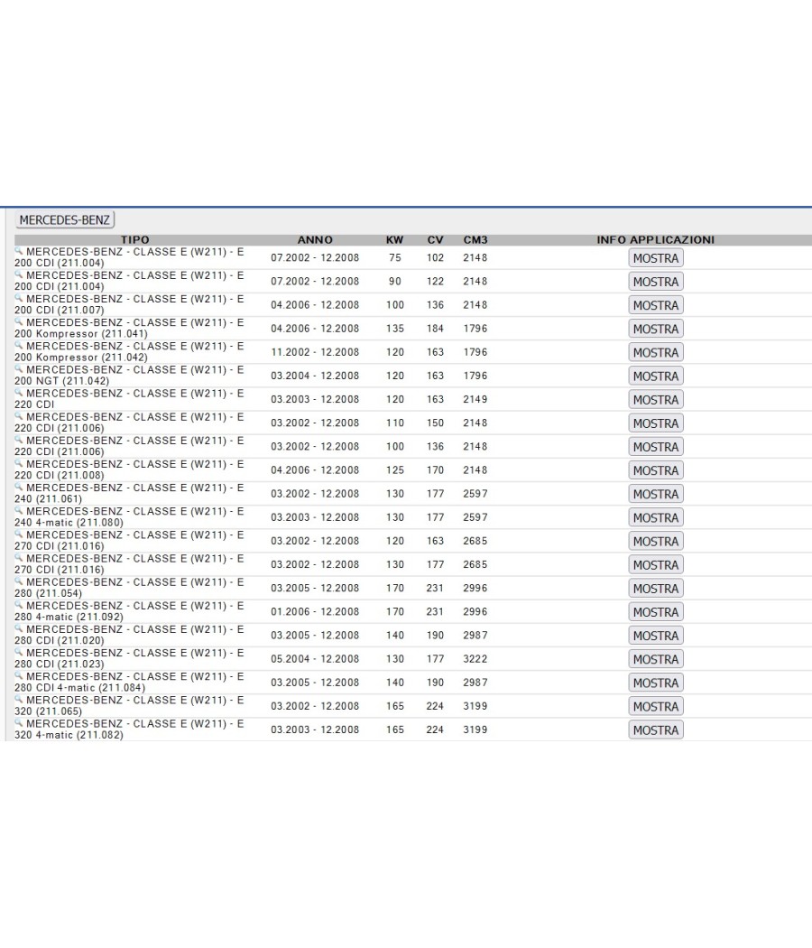This screenshot has height=948, width=812.
Task: Open magnifier icon for E 200 Kompressor (211.041)
Action: tap(19, 321)
